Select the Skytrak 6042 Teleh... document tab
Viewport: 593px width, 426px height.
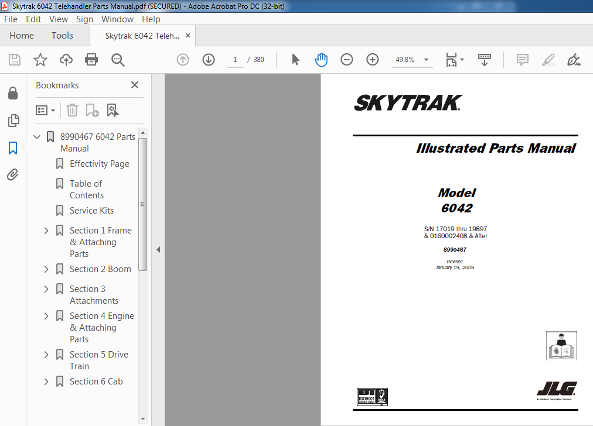pos(142,36)
